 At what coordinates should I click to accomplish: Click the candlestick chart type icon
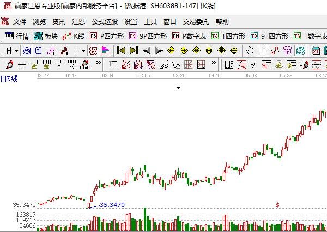(x=76, y=51)
